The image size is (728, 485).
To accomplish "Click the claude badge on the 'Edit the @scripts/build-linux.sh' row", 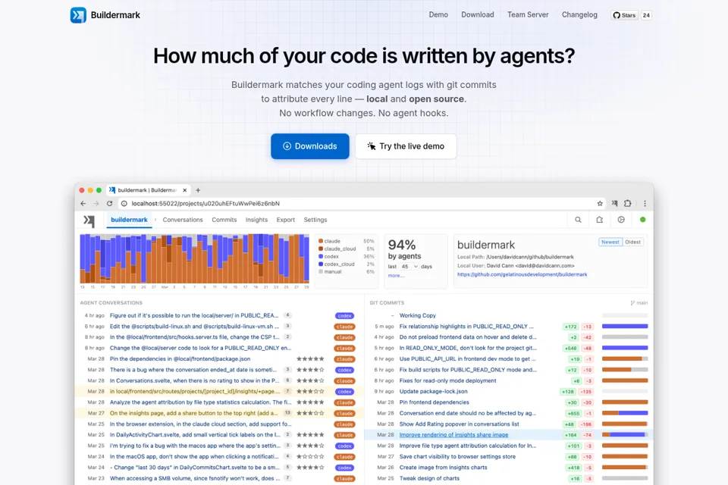I will coord(344,327).
